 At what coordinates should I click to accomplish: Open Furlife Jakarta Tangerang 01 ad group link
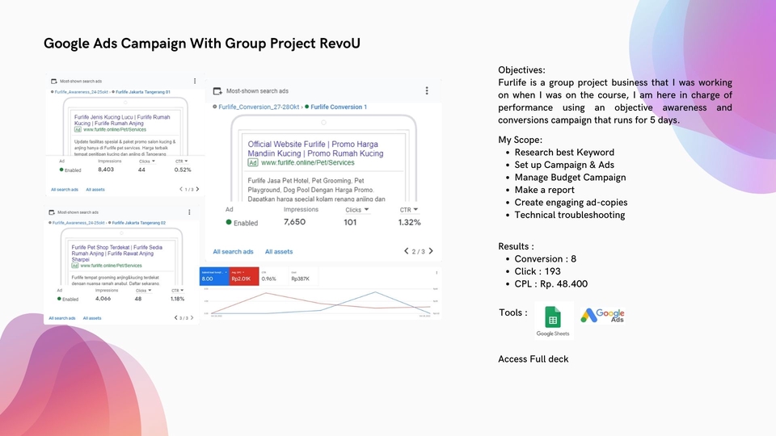coord(143,92)
